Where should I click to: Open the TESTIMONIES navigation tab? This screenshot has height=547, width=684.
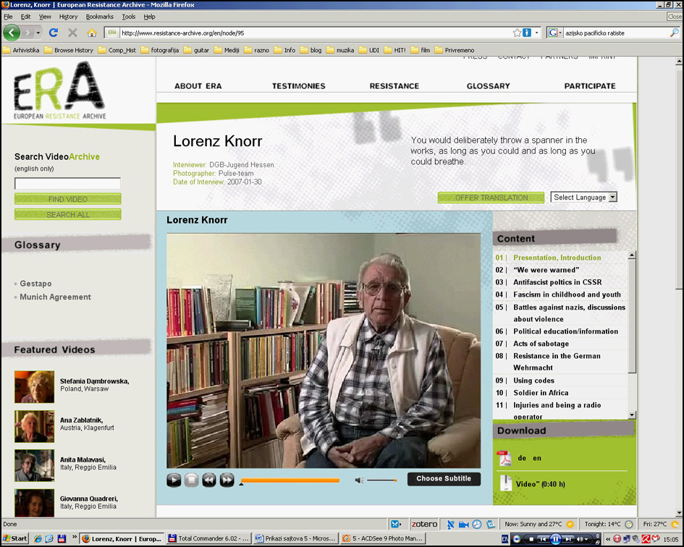(x=298, y=86)
